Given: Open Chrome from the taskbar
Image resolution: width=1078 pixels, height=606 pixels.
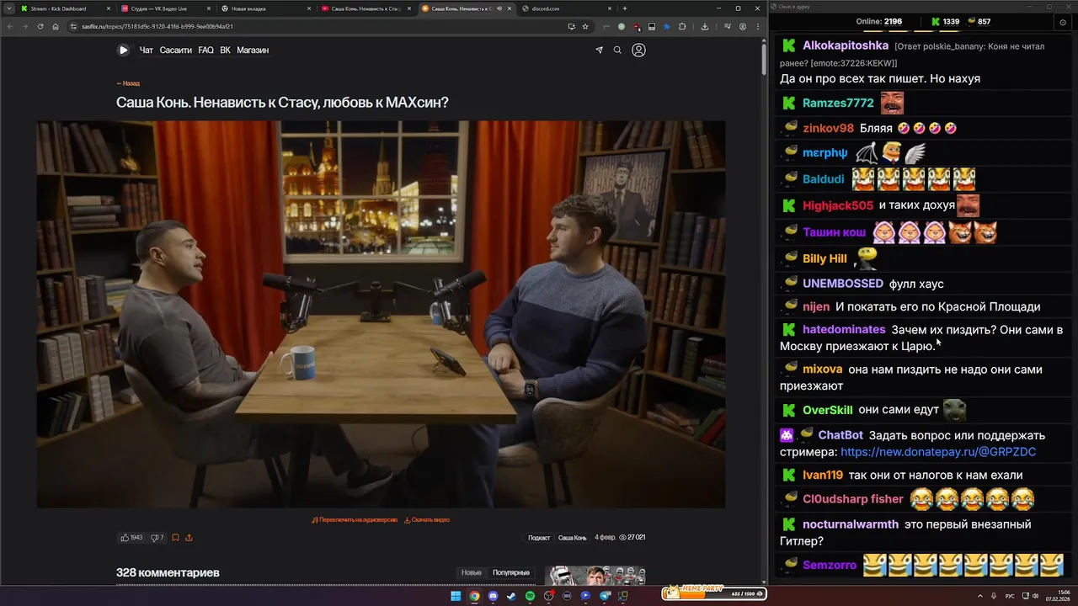Looking at the screenshot, I should [474, 596].
